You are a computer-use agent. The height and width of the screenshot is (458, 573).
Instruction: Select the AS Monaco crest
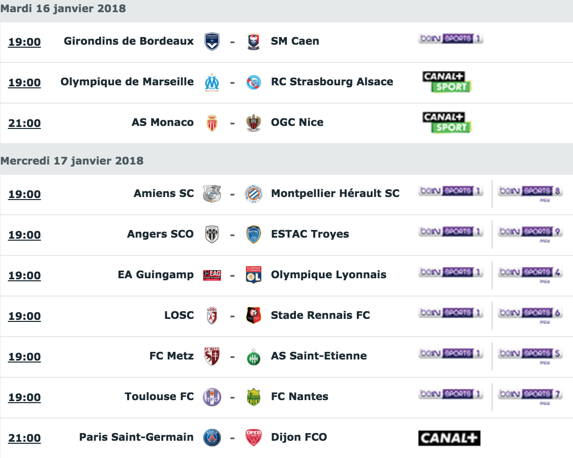click(x=212, y=123)
